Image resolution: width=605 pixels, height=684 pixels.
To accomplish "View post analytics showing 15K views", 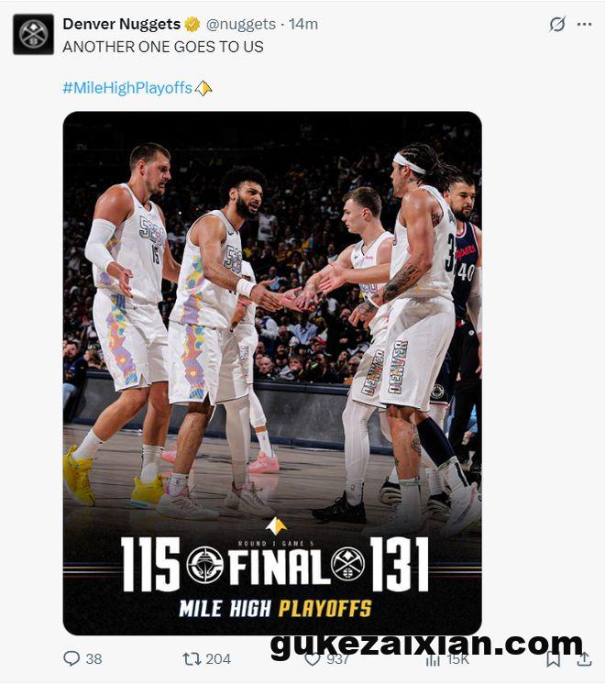I will tap(433, 659).
